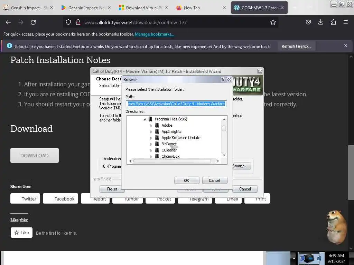
Task: Open the Downloads arrow icon
Action: point(320,22)
